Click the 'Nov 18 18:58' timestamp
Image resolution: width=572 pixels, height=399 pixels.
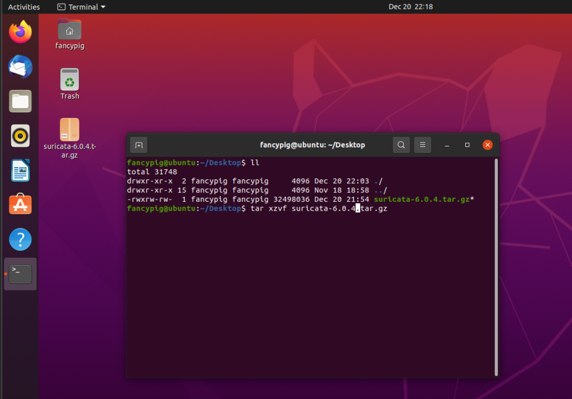(341, 190)
